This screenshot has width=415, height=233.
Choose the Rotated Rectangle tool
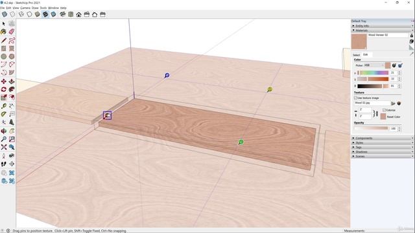pyautogui.click(x=12, y=49)
